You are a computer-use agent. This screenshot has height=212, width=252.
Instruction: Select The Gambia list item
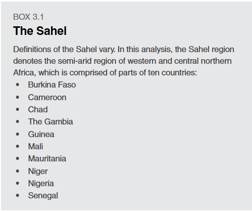[x=51, y=122]
